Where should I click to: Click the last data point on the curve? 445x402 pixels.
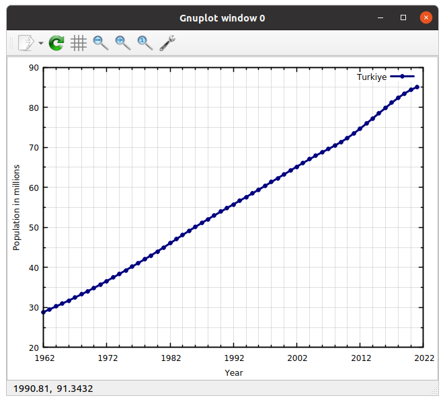[417, 87]
